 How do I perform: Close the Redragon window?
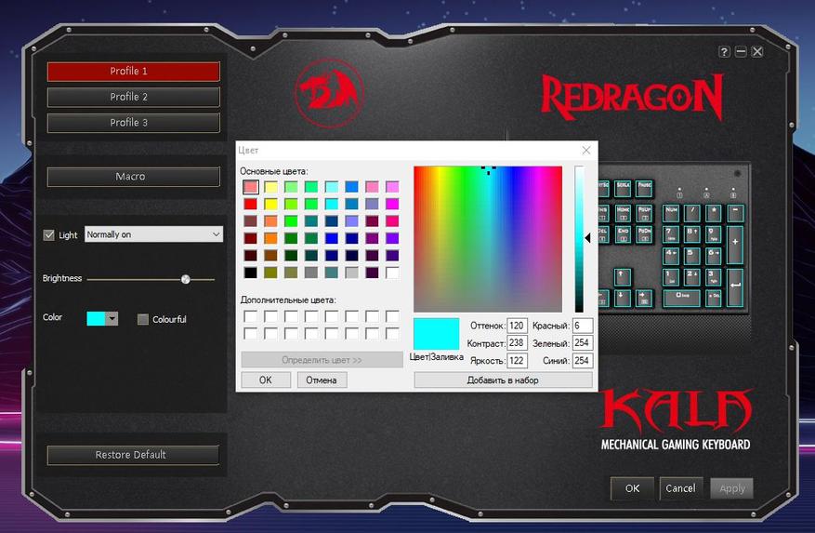(x=757, y=51)
